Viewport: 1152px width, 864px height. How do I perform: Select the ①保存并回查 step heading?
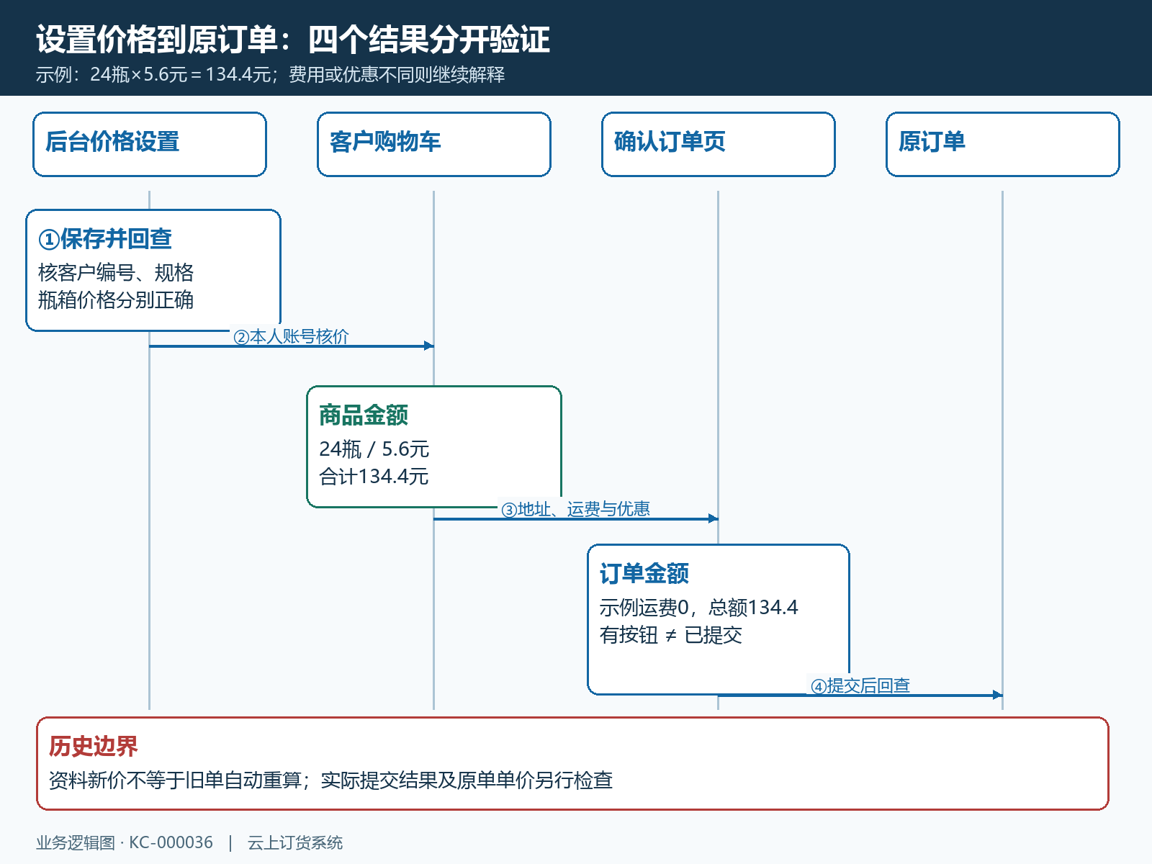click(x=105, y=238)
